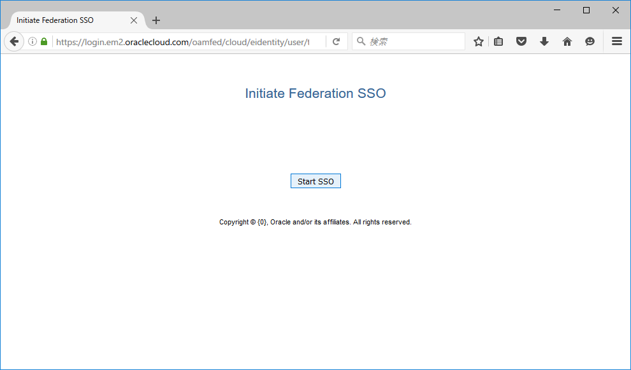Screen dimensions: 631x370
Task: View site information via the circled-i icon
Action: tap(32, 41)
